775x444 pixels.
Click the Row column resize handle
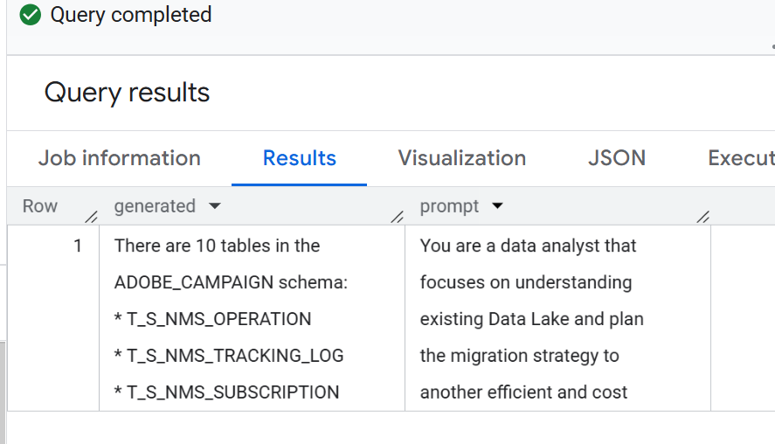click(x=92, y=217)
